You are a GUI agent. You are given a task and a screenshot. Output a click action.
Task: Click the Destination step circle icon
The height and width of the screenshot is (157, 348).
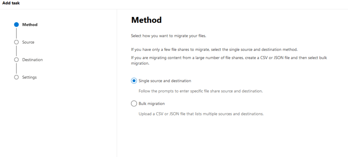16,60
